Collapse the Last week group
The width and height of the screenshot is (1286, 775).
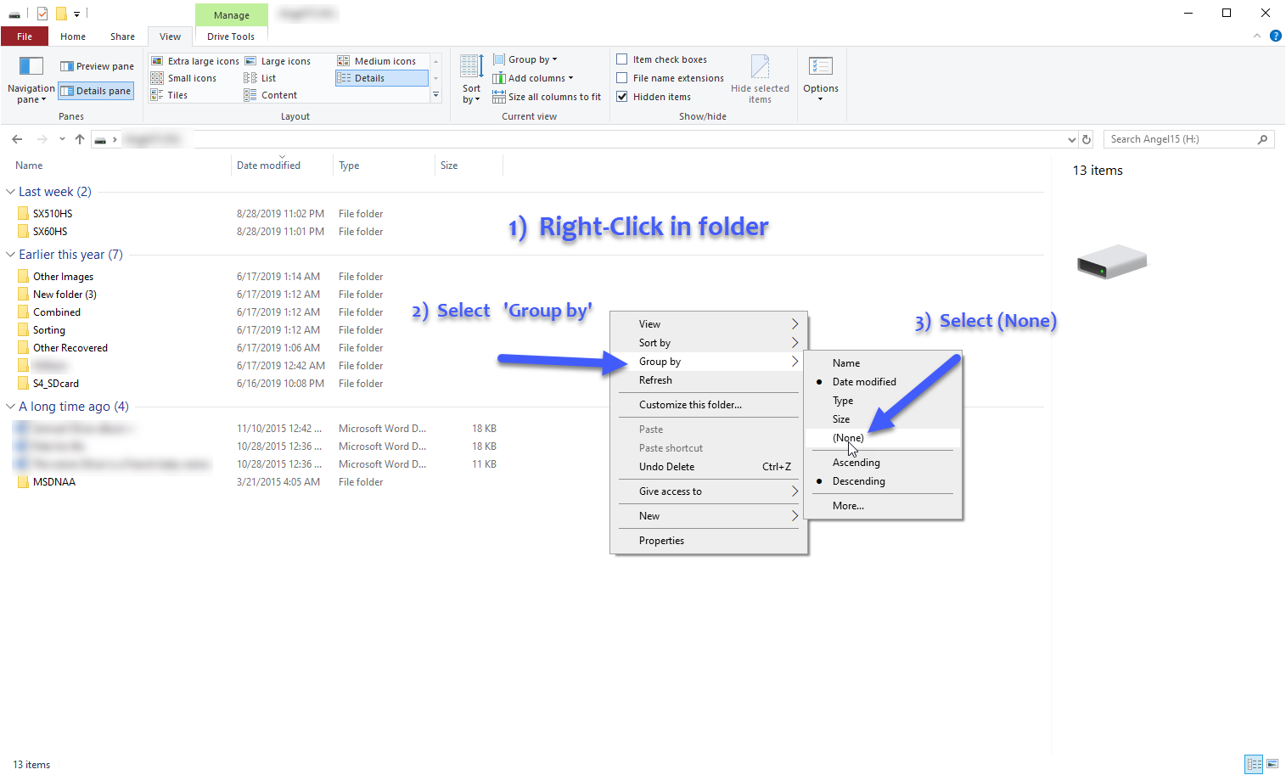coord(10,192)
